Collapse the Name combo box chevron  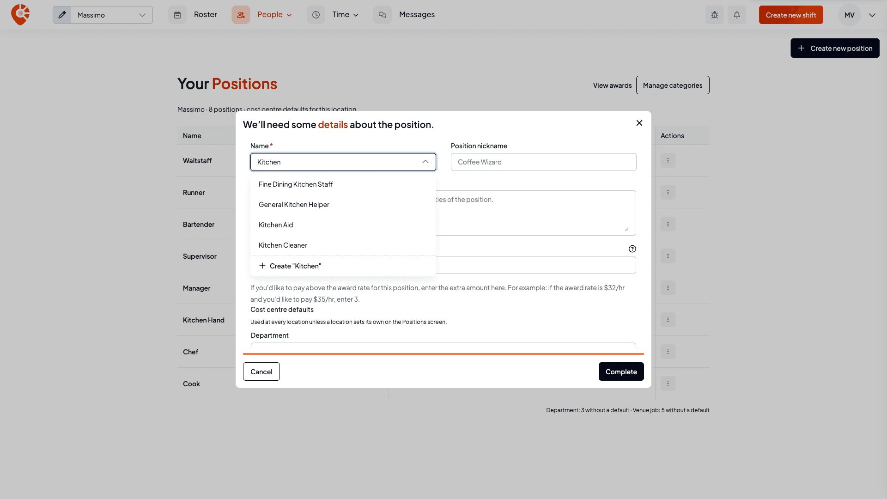425,162
